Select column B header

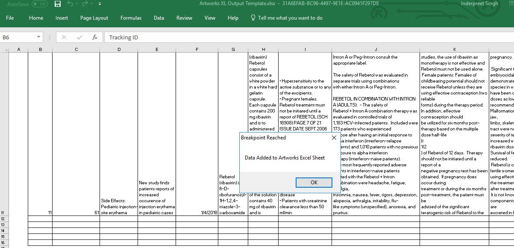coord(40,50)
